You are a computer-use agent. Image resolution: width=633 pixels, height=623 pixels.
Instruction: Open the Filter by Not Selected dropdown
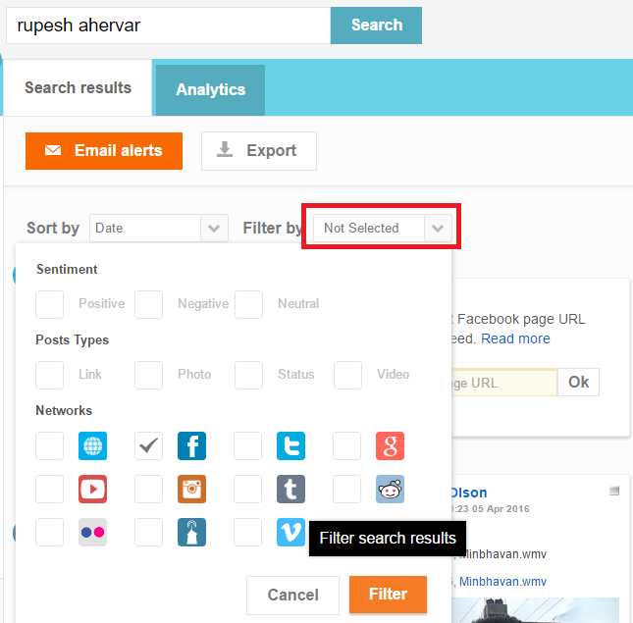point(383,228)
